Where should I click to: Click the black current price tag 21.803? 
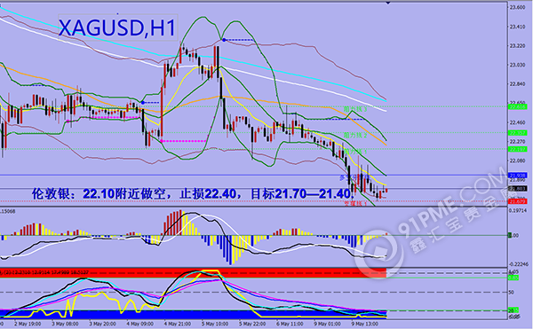[518, 189]
